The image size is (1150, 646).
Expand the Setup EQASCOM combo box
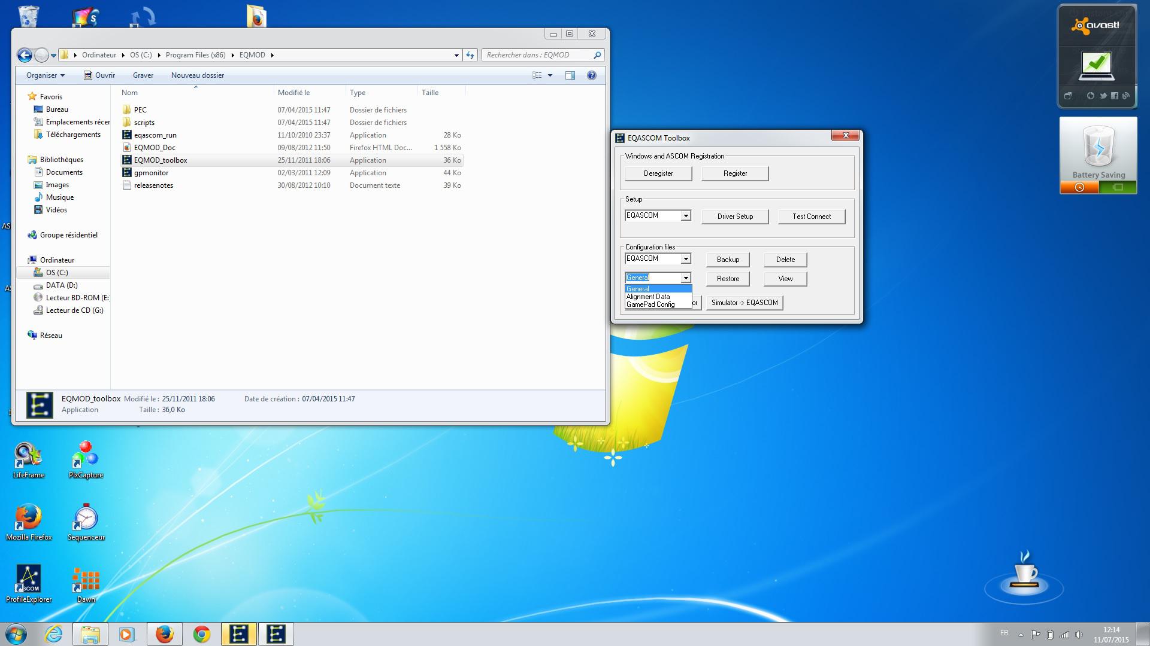tap(686, 216)
